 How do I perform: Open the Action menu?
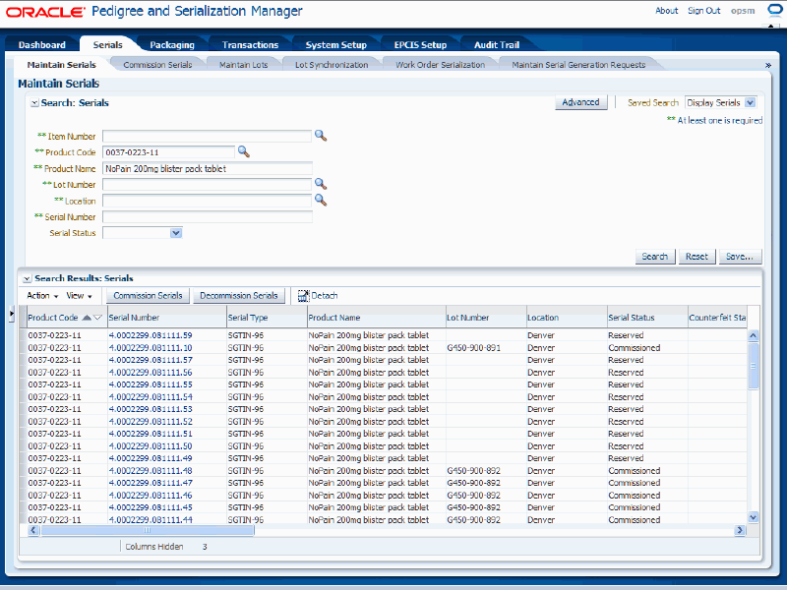[x=42, y=296]
